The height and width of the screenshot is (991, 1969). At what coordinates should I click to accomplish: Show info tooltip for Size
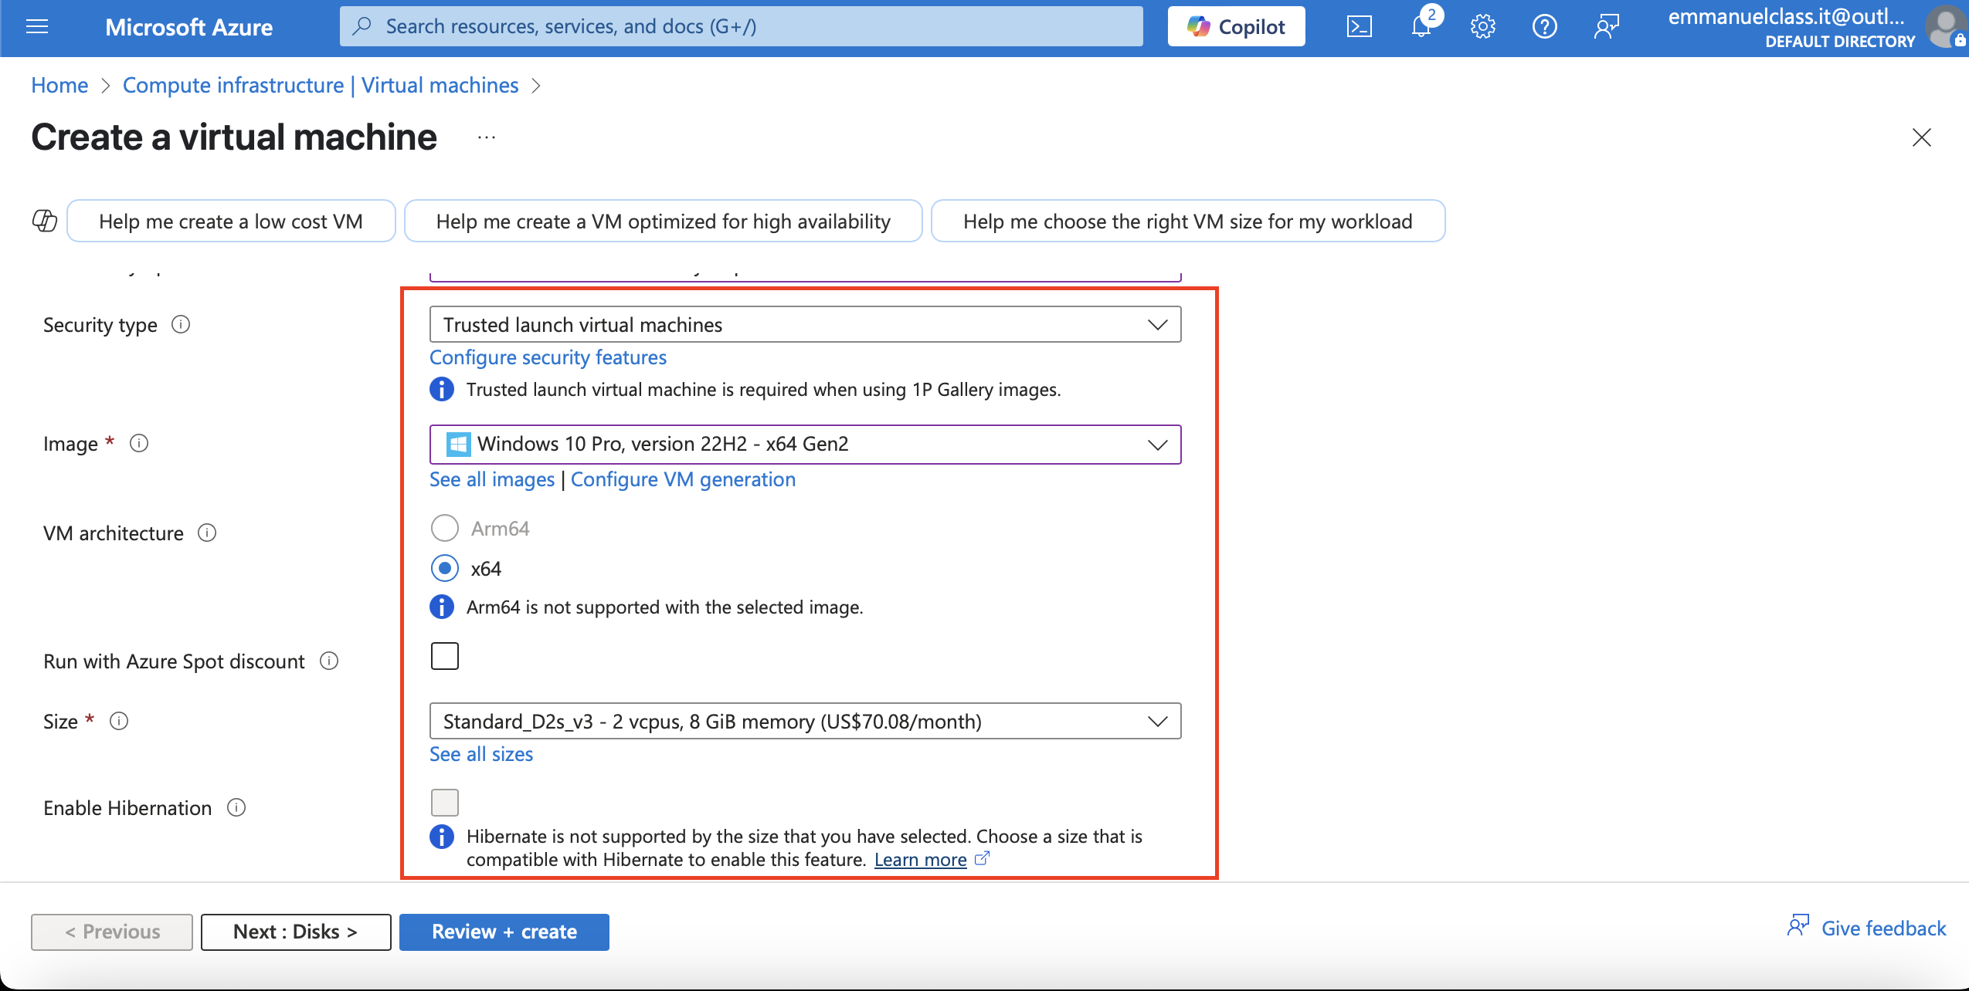(x=119, y=721)
